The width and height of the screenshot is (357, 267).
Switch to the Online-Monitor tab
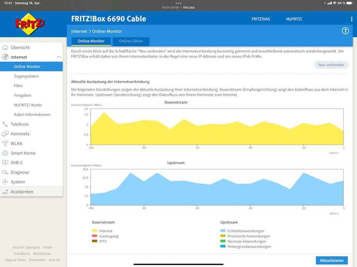(91, 41)
